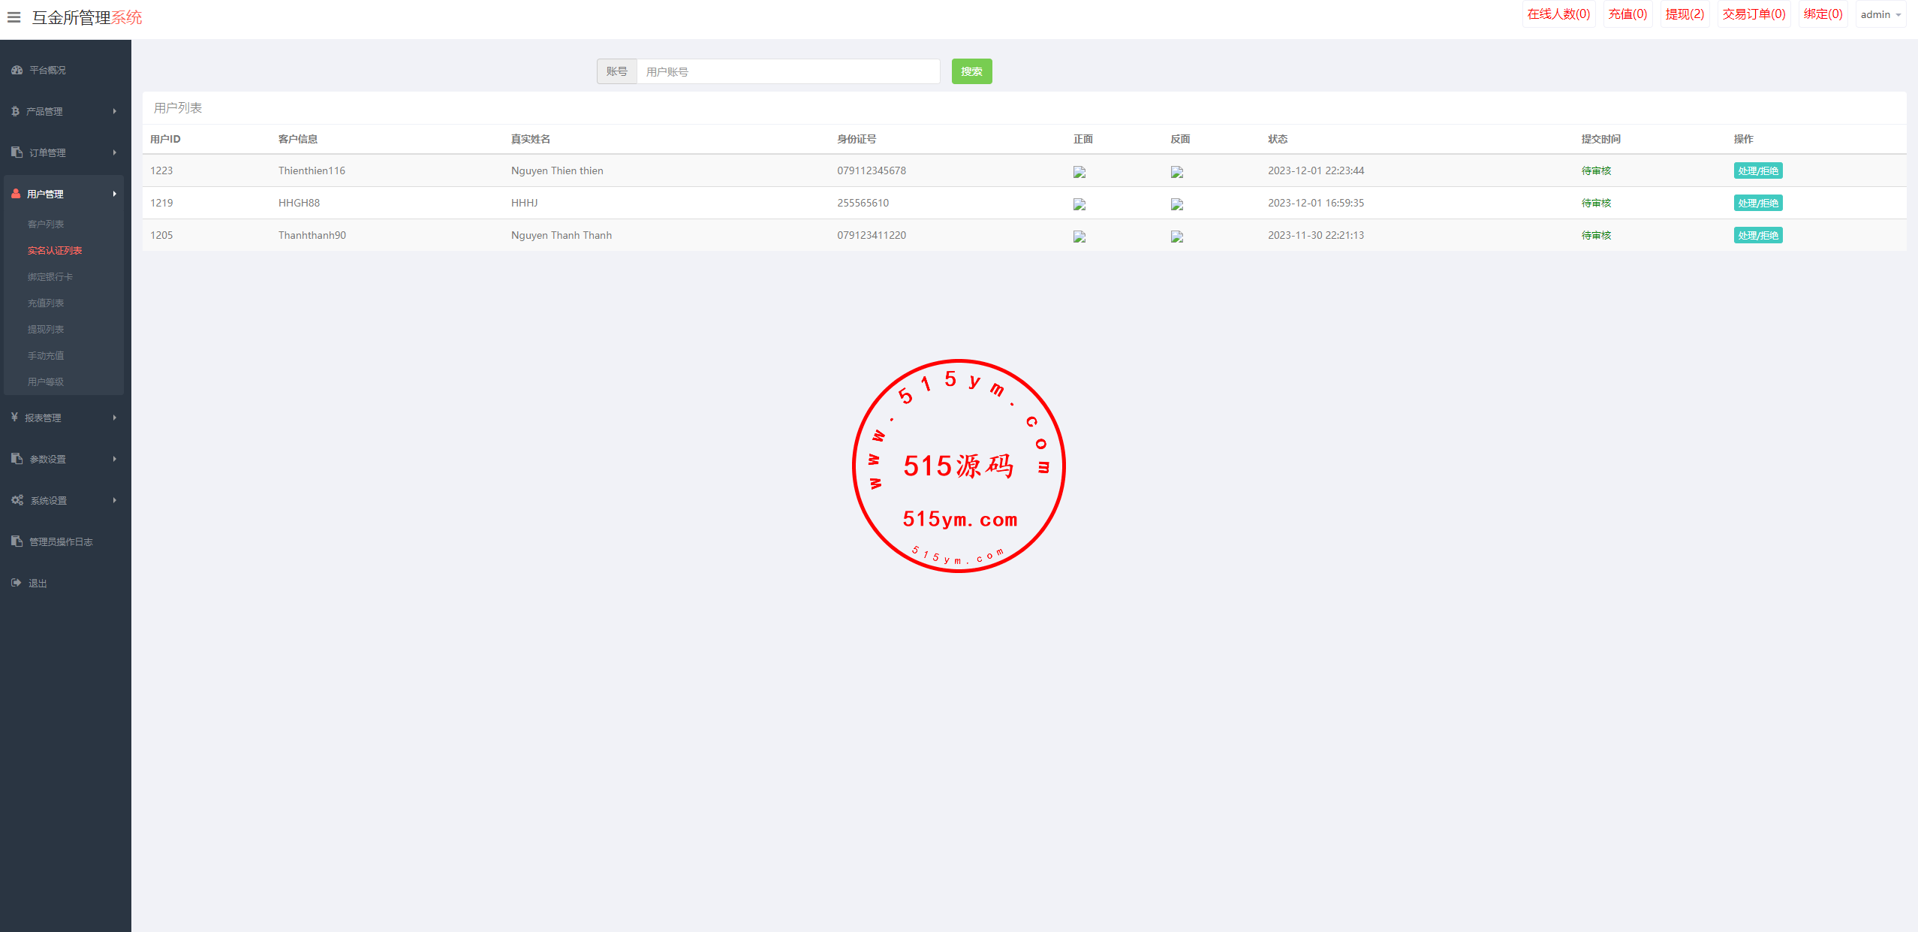Click the 平台概况 dashboard icon
Screen dimensions: 1918x932
click(x=17, y=70)
